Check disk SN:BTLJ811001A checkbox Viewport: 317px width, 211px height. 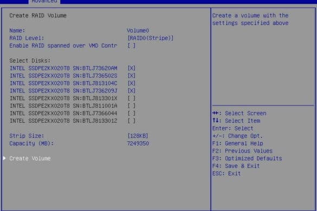pos(132,106)
